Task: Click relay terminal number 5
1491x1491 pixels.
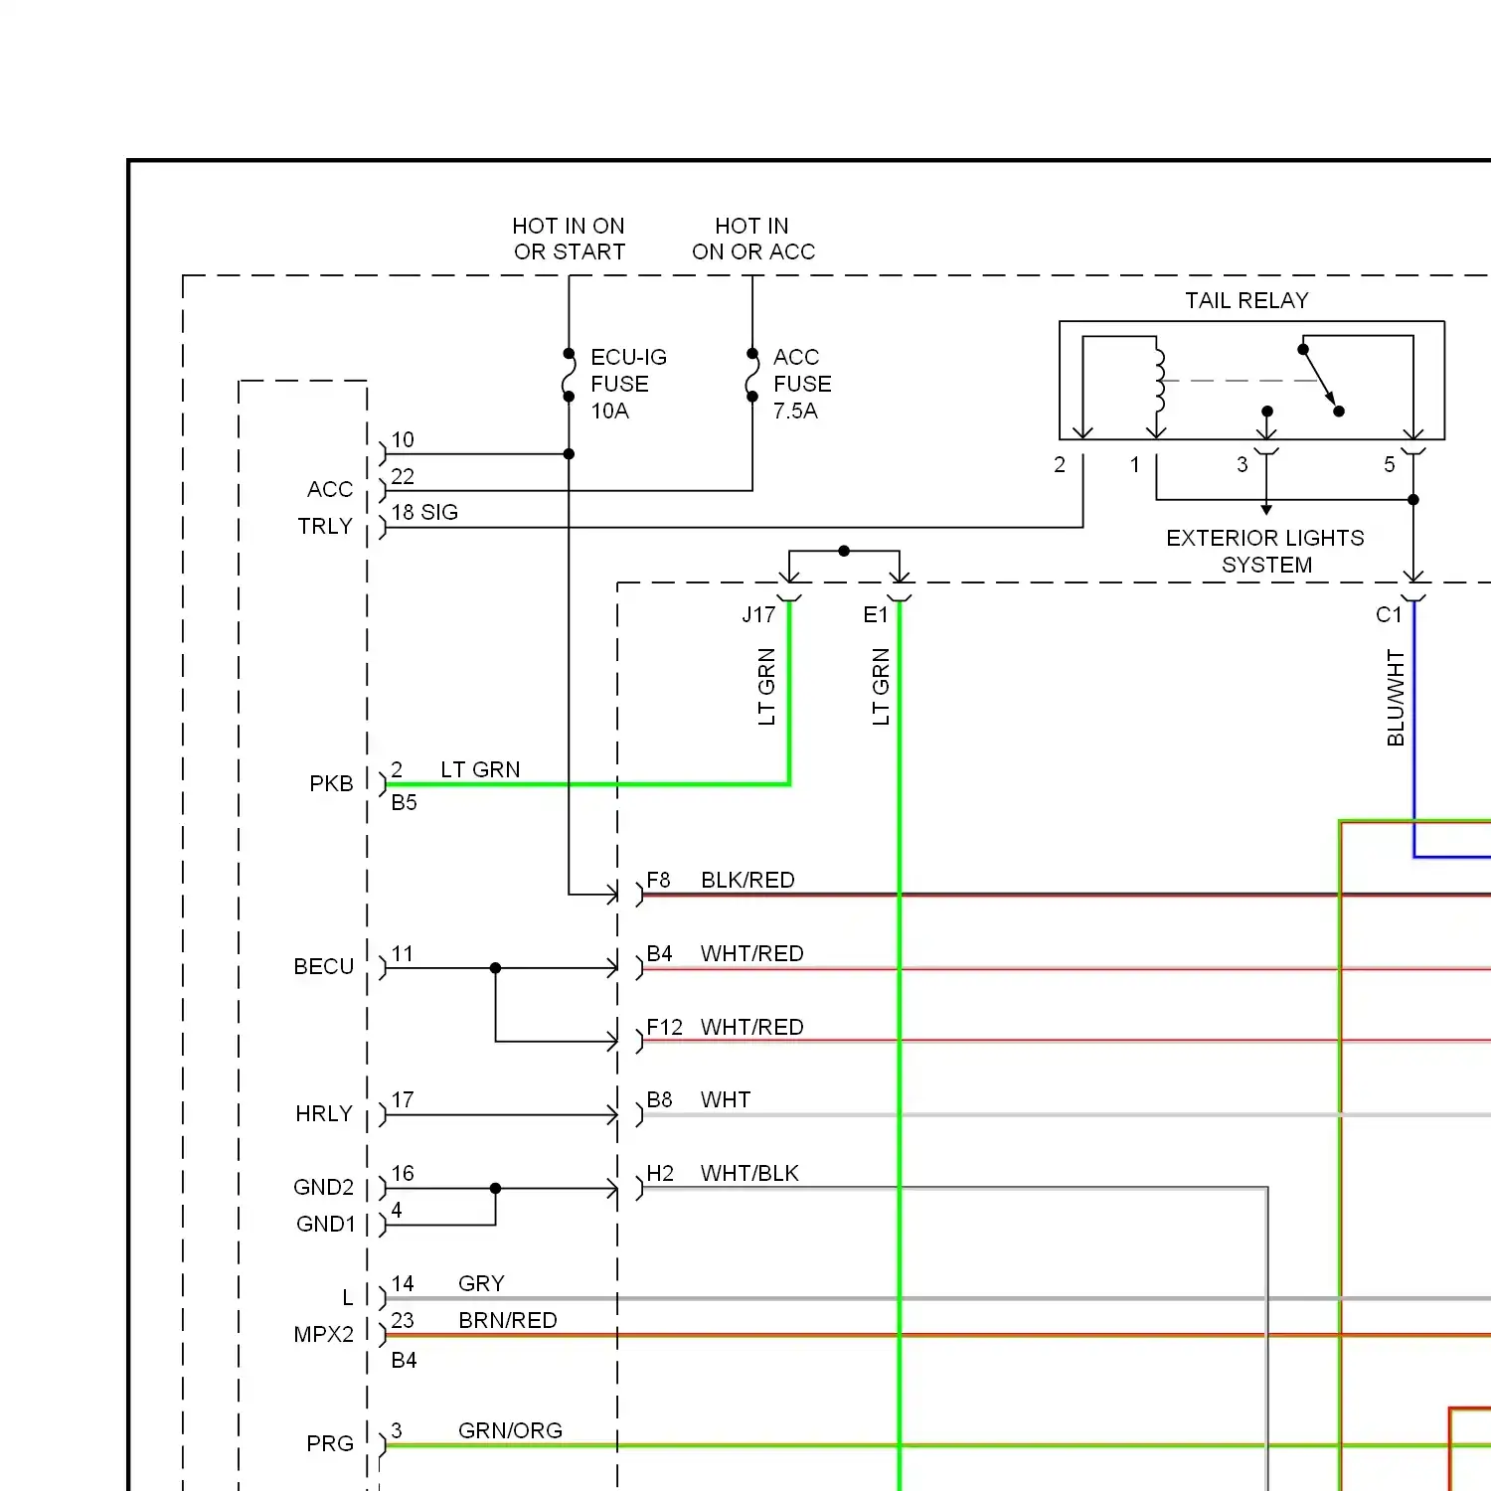Action: point(1390,465)
